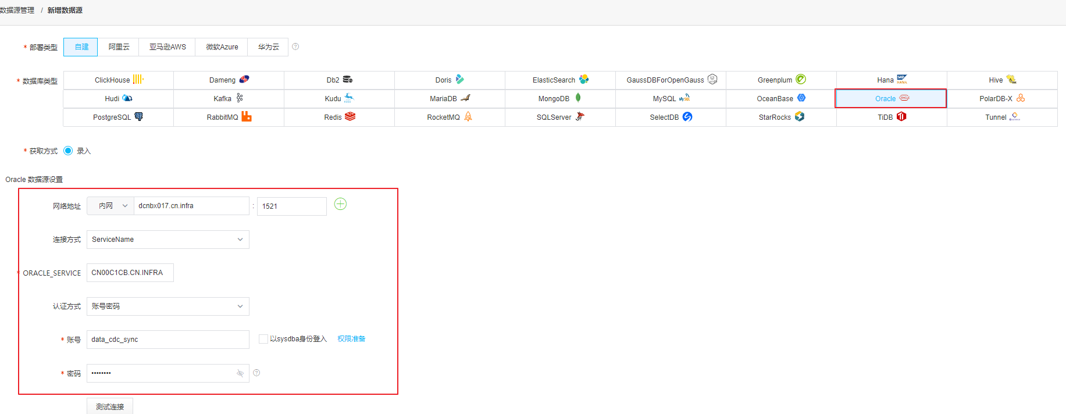Click the Oracle 数据源设置 heading
The width and height of the screenshot is (1066, 414).
34,180
